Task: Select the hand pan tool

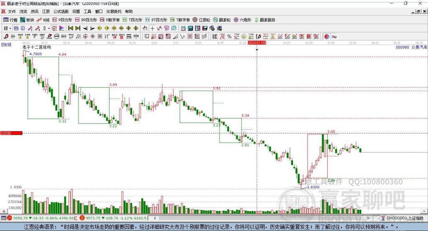Action: pyautogui.click(x=145, y=28)
